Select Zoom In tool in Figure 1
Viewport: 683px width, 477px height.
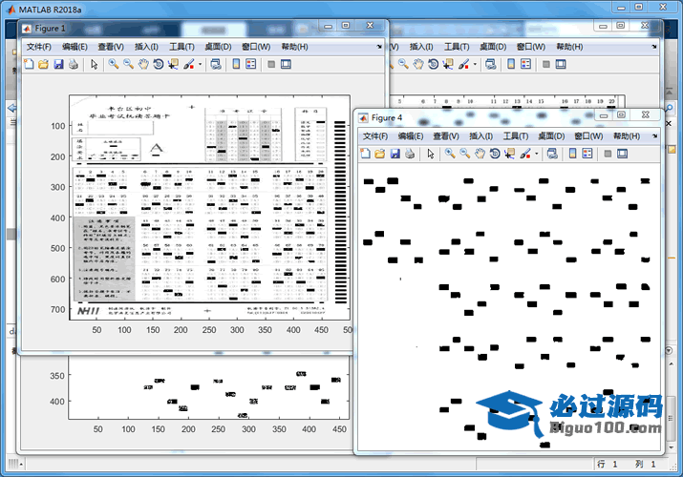pos(113,64)
